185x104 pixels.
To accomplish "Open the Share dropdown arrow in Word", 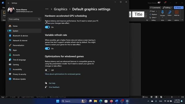I will [x=182, y=8].
